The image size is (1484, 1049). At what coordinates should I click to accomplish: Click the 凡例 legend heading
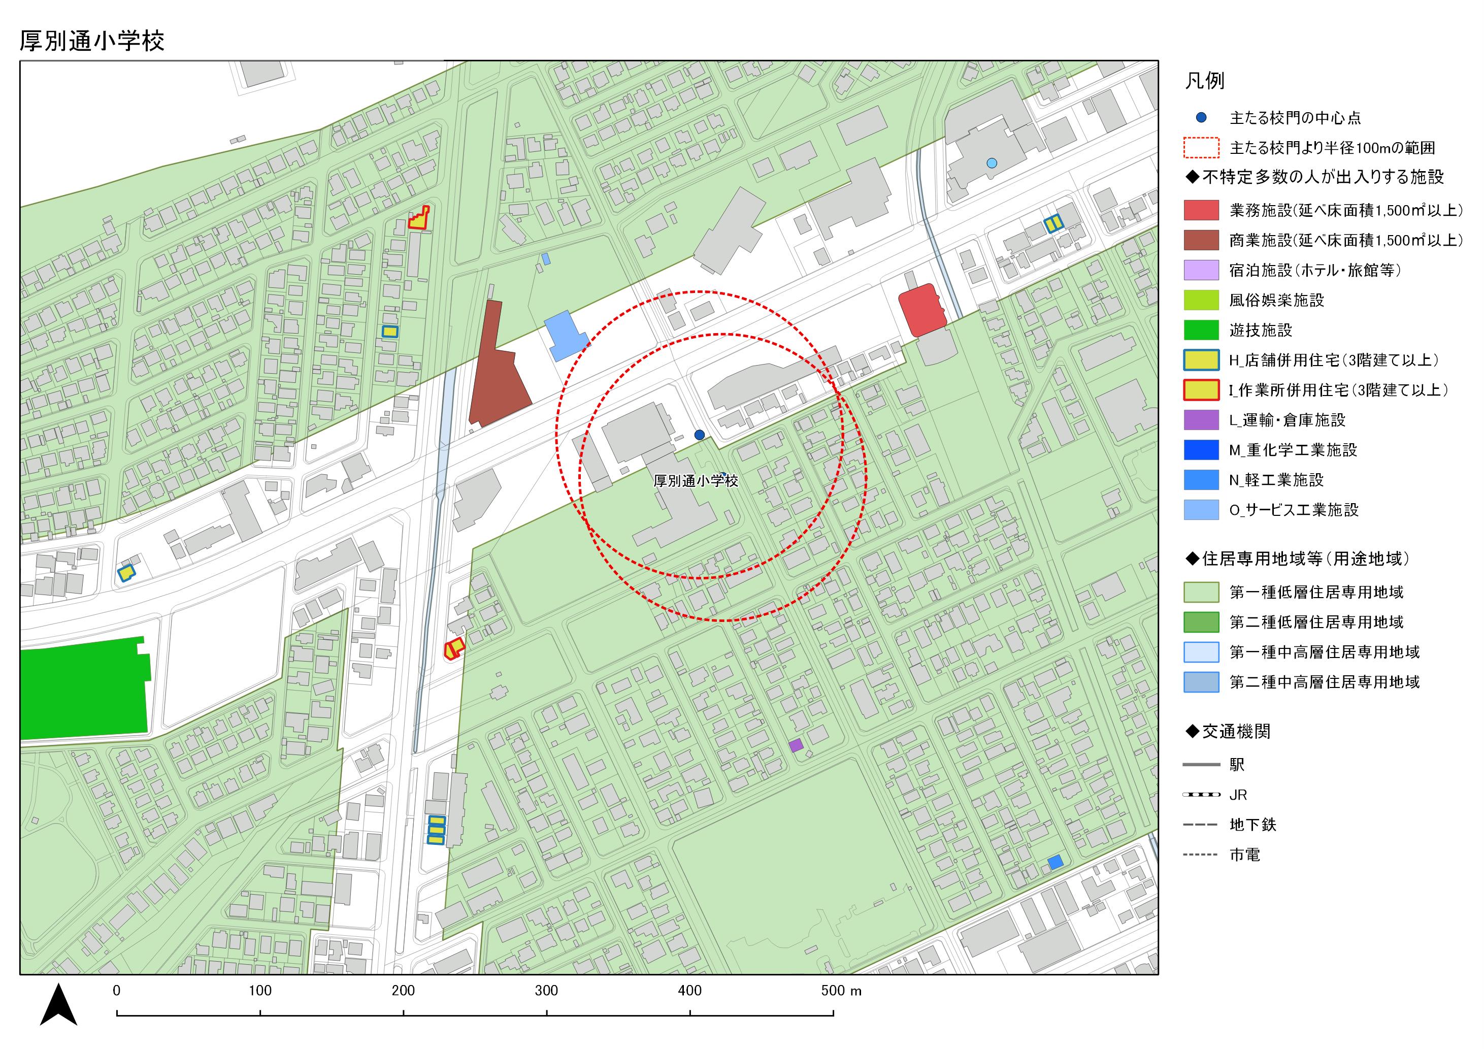point(1204,81)
